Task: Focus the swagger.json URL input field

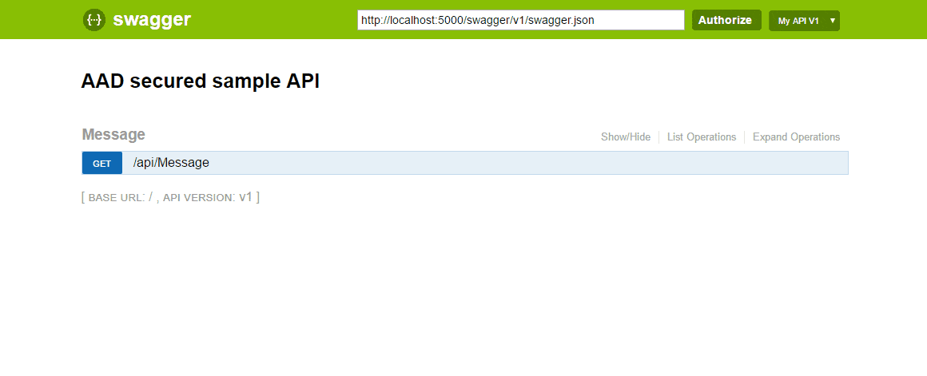Action: click(520, 20)
